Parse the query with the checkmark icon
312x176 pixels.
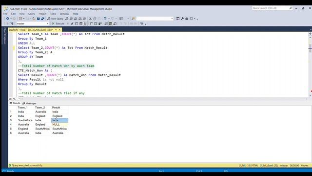[72, 23]
